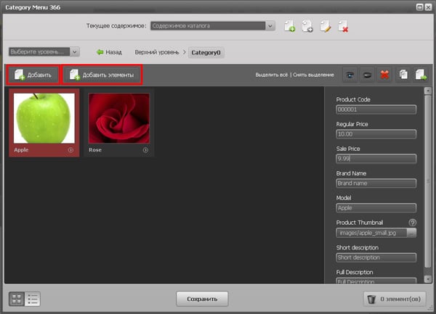
Task: Show selected items with the open eye icon
Action: (x=350, y=74)
